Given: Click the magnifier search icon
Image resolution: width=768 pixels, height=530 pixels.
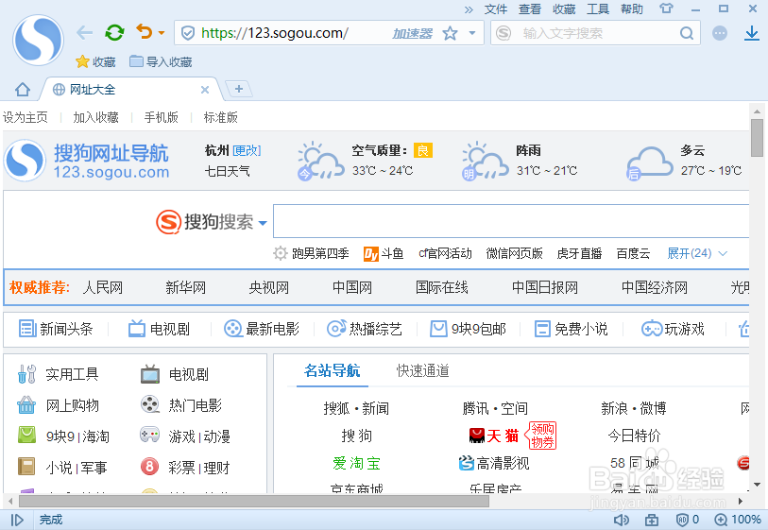Looking at the screenshot, I should click(x=687, y=33).
